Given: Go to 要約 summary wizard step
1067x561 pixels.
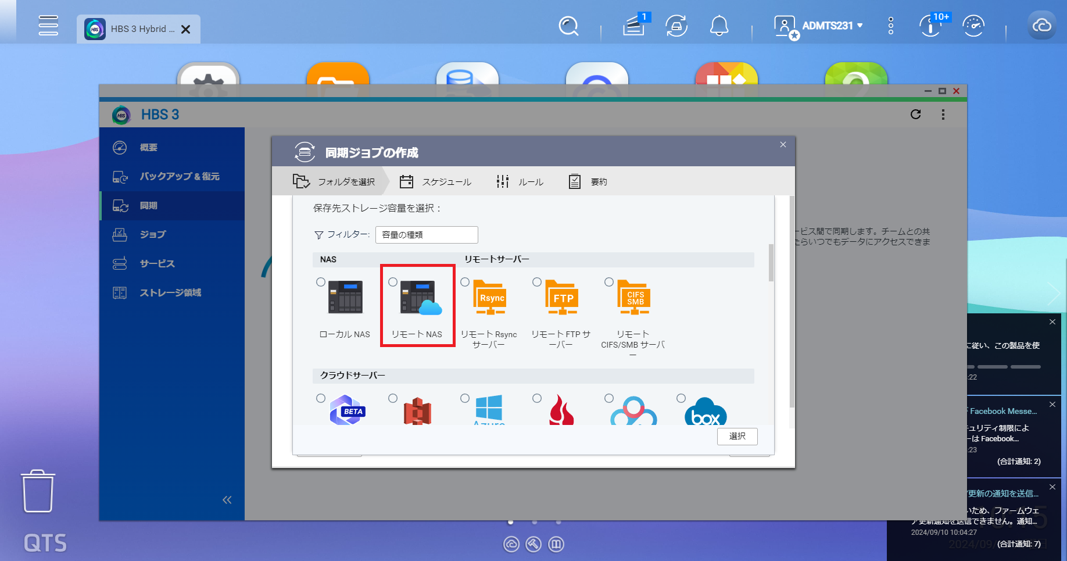Looking at the screenshot, I should [588, 182].
